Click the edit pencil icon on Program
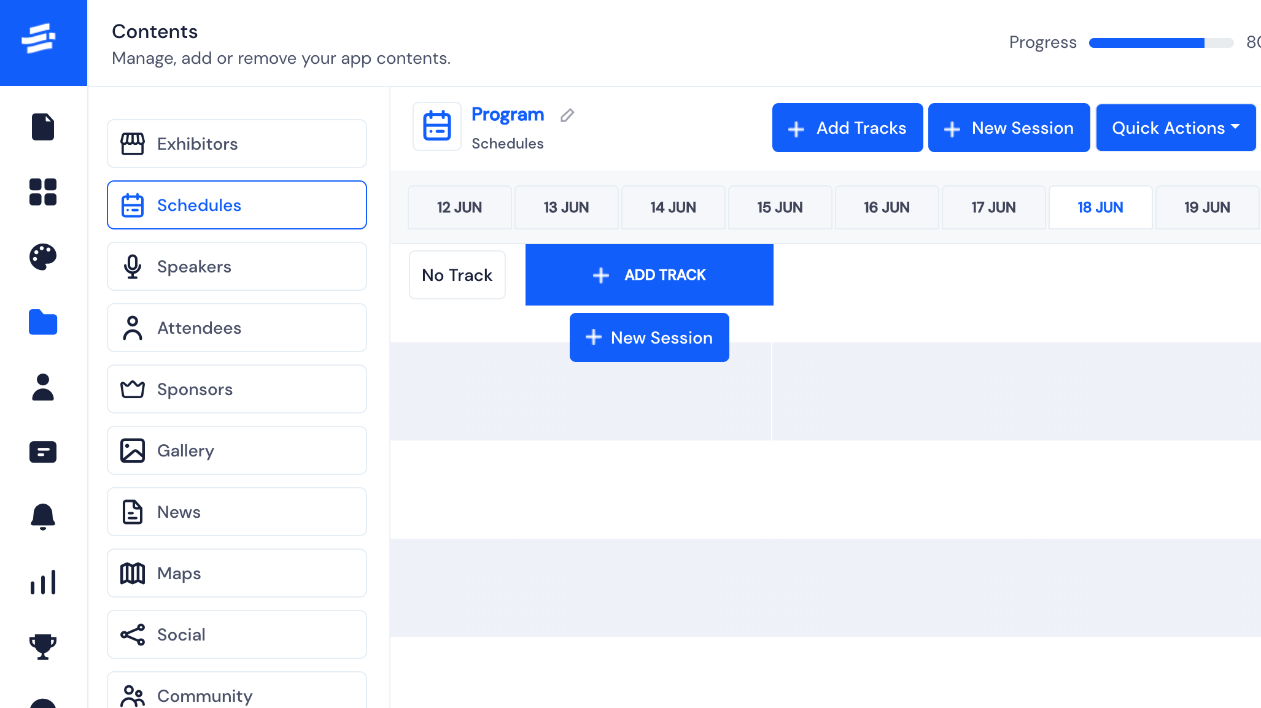 coord(567,114)
